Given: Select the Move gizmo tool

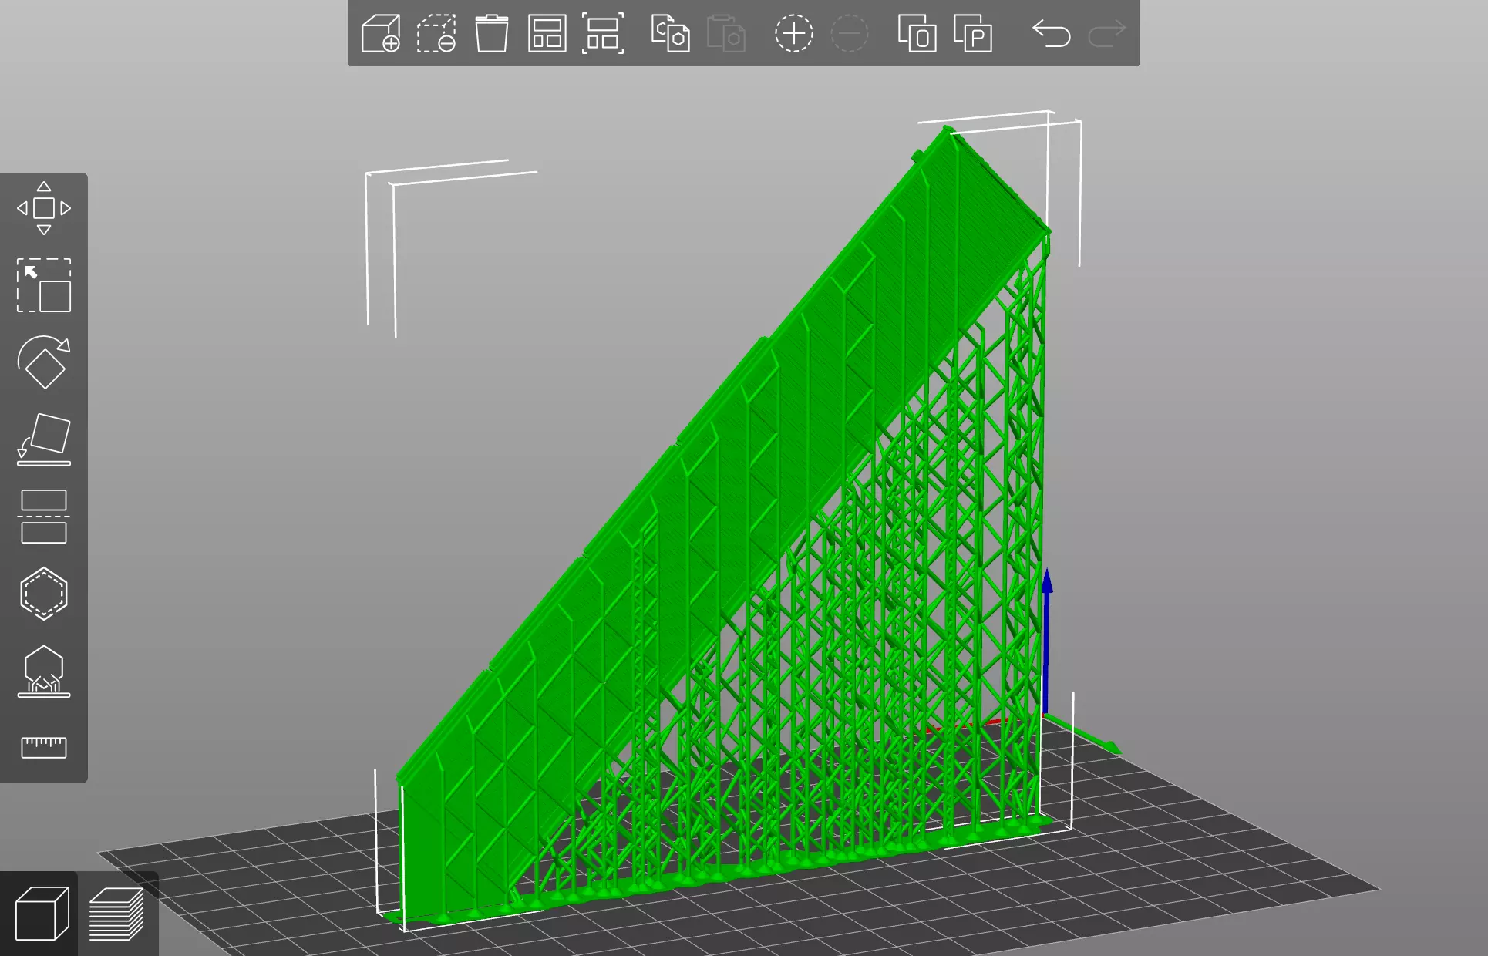Looking at the screenshot, I should click(x=44, y=208).
